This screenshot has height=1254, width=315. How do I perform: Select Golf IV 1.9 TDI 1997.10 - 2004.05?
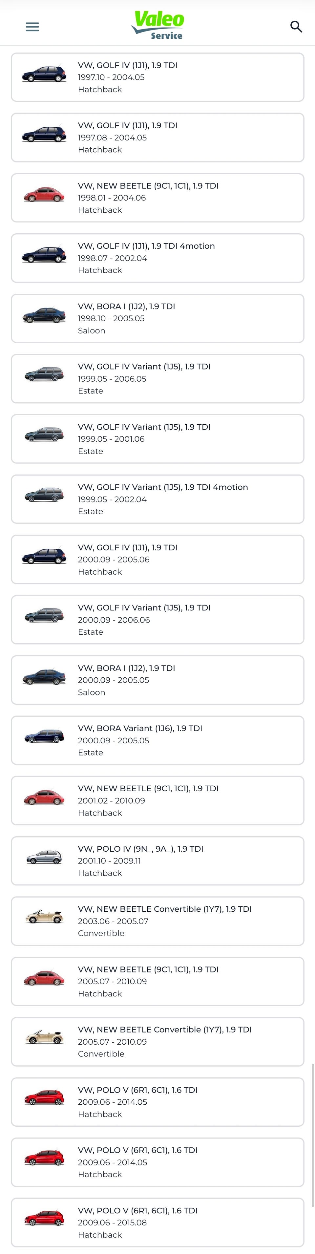158,77
